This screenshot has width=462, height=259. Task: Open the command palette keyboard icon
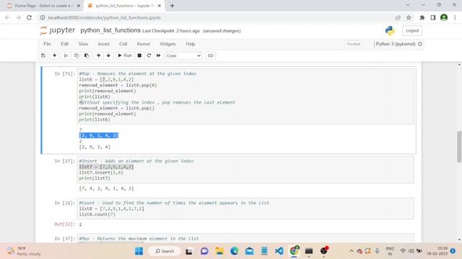tap(210, 55)
